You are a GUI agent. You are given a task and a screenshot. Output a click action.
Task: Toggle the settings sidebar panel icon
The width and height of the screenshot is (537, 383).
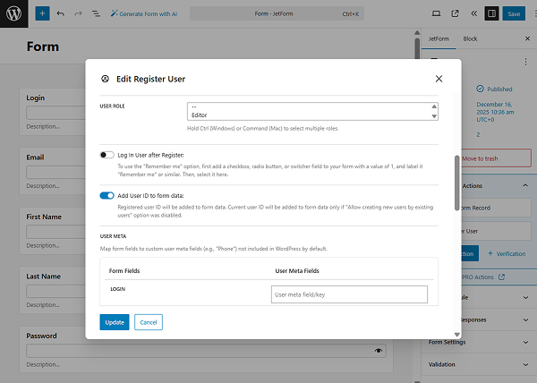(x=491, y=13)
